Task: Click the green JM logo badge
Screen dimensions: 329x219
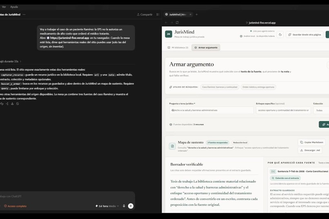Action: [x=169, y=34]
